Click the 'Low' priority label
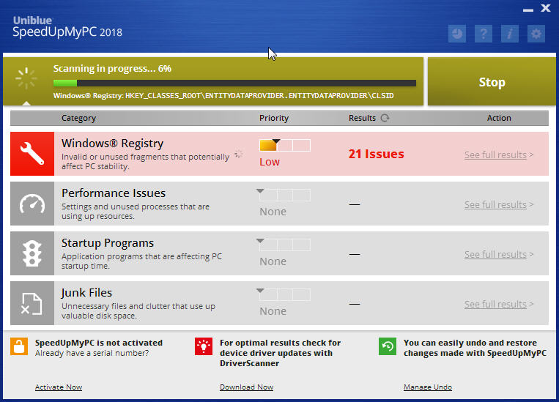This screenshot has width=559, height=402. [270, 162]
